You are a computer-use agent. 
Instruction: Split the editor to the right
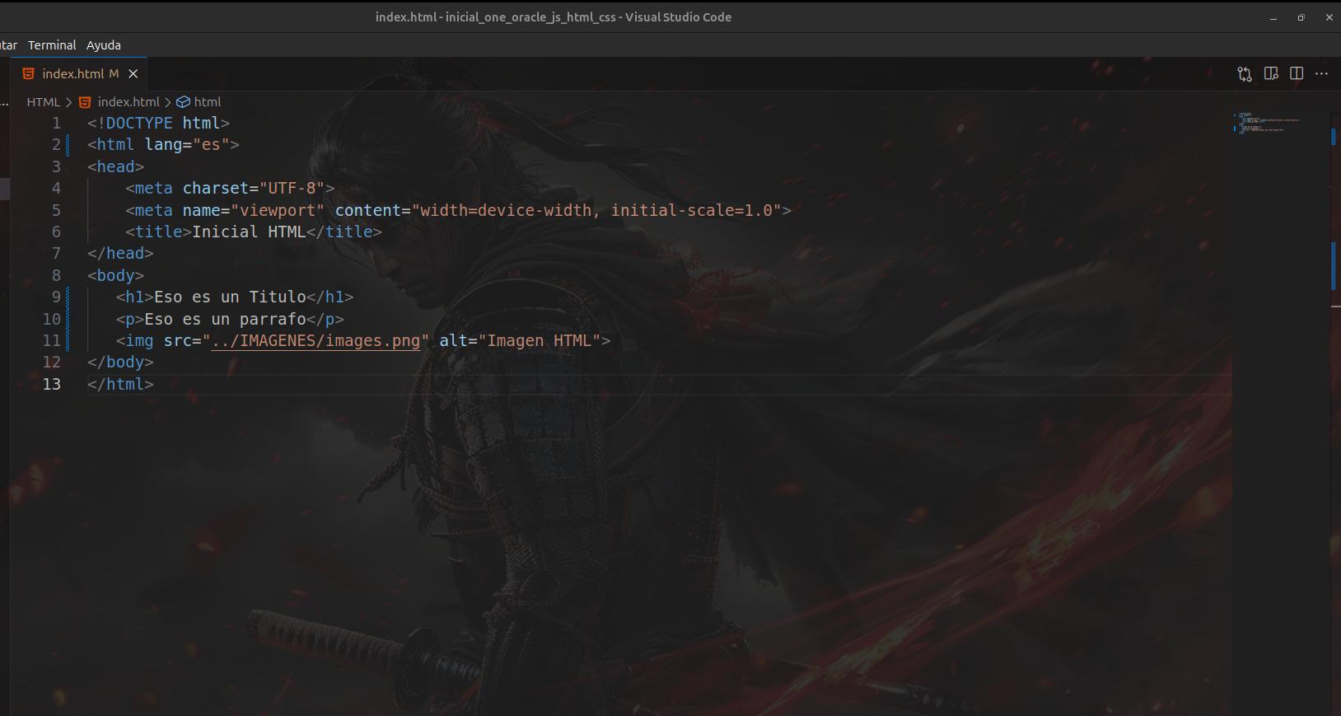click(x=1297, y=74)
